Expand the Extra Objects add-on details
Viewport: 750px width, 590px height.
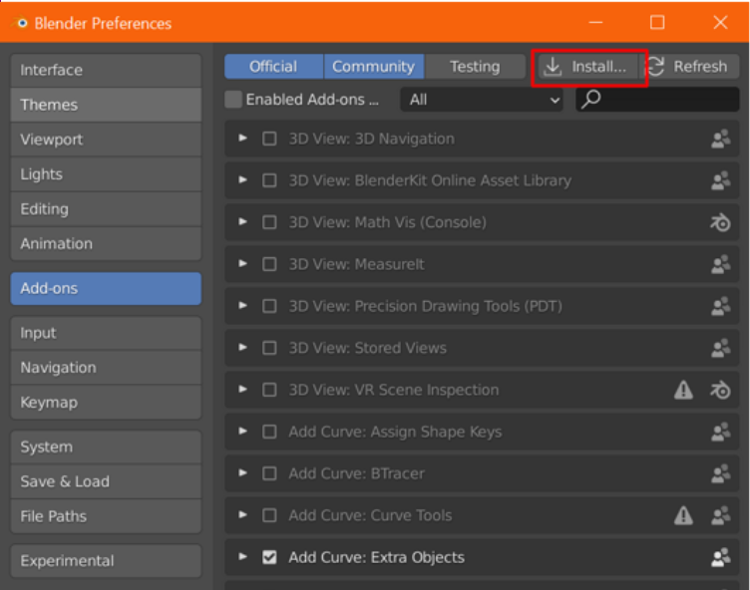tap(243, 556)
